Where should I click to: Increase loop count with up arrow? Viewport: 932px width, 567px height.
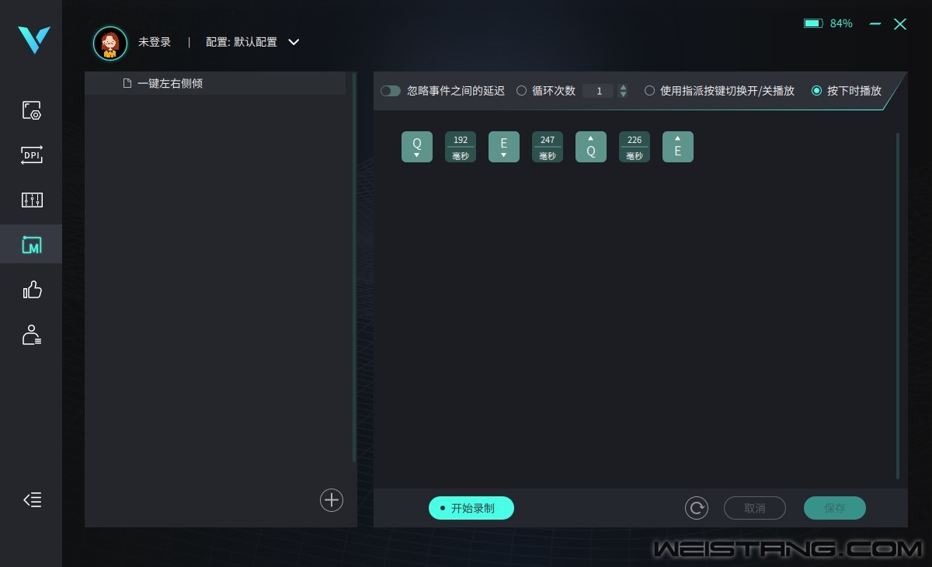(x=623, y=87)
